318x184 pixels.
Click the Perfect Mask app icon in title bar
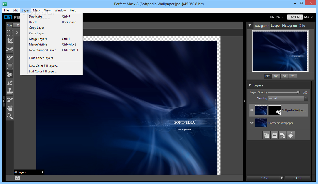[4, 4]
